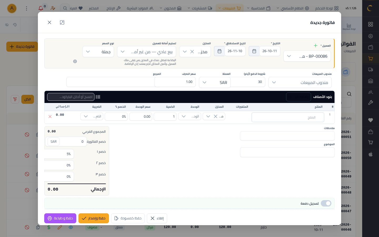The width and height of the screenshot is (379, 237).
Task: Open the تسليم أمانة للعميل dropdown
Action: pos(147,52)
